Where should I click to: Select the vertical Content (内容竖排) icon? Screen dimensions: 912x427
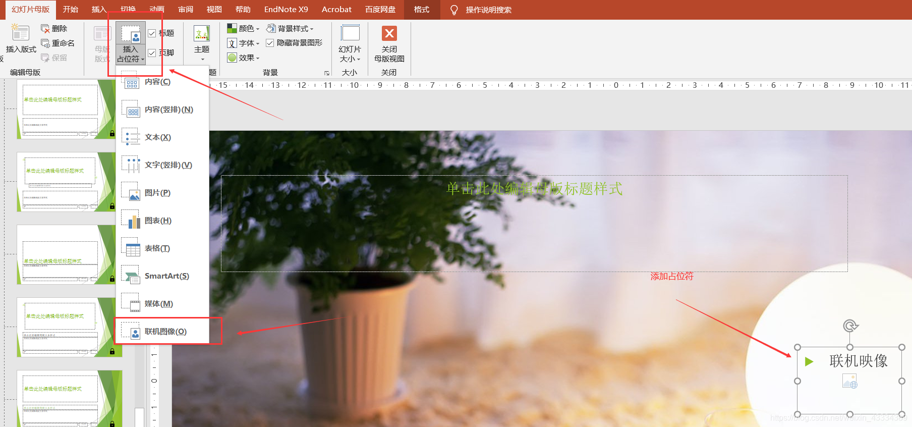pyautogui.click(x=130, y=110)
